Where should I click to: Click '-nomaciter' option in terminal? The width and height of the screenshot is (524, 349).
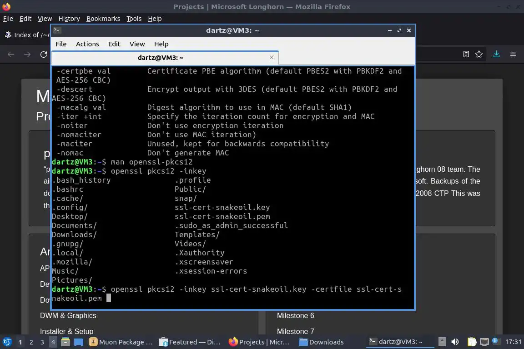coord(79,135)
